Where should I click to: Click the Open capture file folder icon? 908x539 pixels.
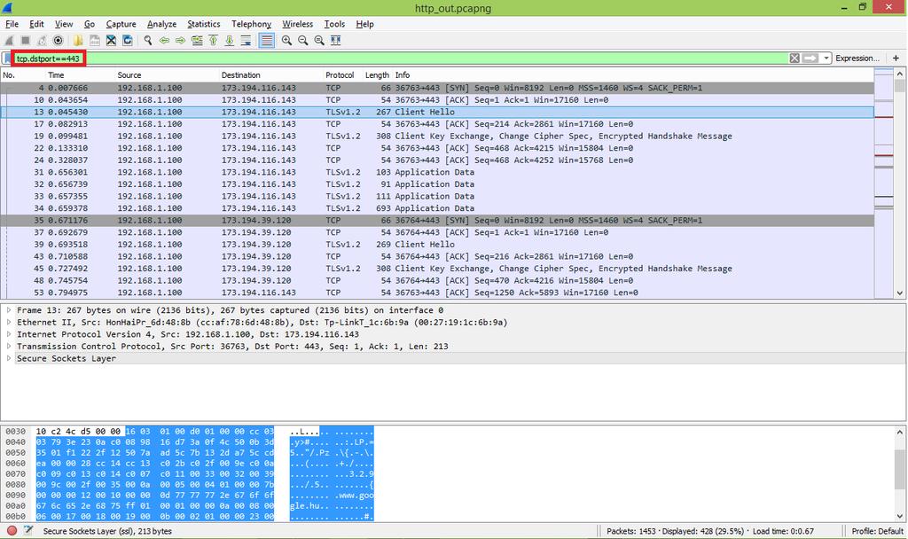tap(78, 41)
